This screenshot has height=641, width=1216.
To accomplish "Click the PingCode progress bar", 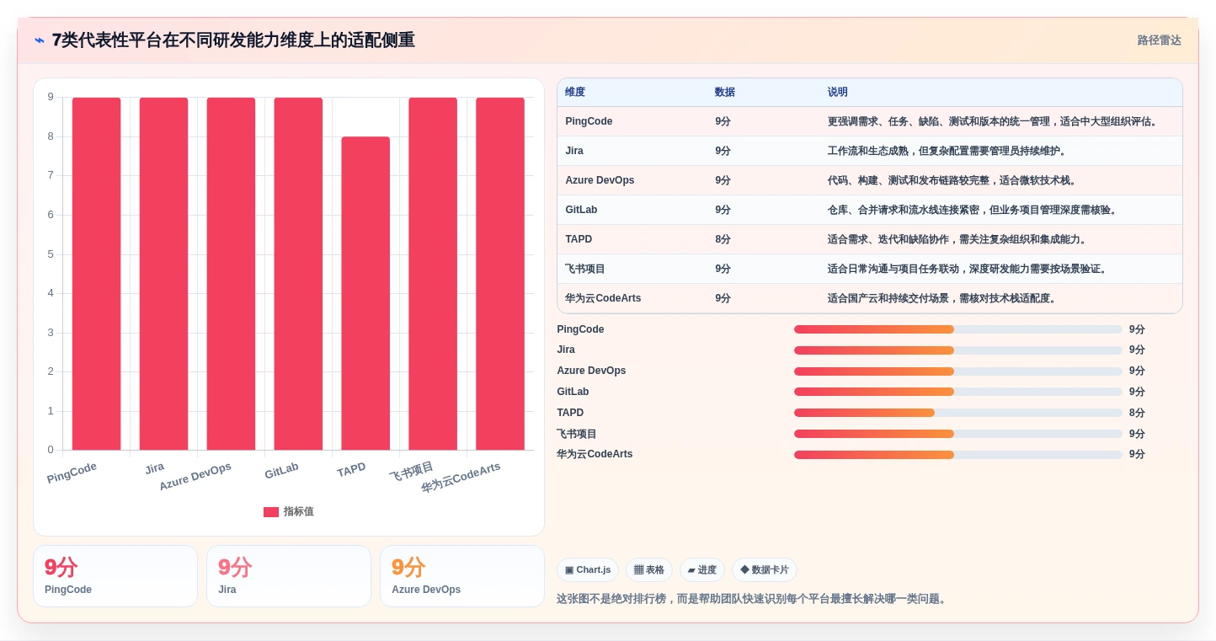I will point(958,329).
